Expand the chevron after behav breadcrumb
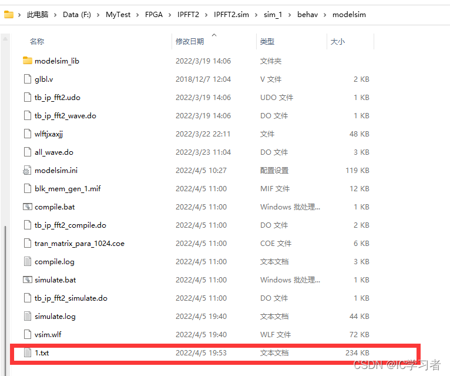Viewport: 450px width, 376px height. click(325, 15)
